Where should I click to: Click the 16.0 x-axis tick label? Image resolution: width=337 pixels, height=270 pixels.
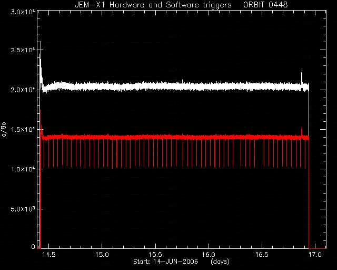(x=209, y=255)
